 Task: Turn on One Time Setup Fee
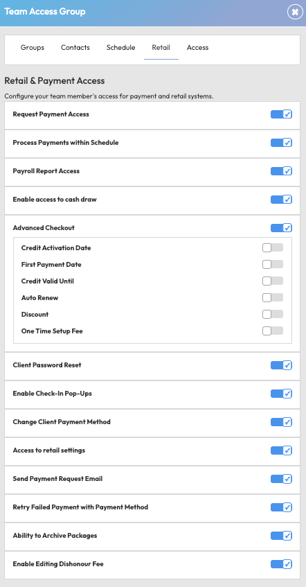pyautogui.click(x=273, y=331)
